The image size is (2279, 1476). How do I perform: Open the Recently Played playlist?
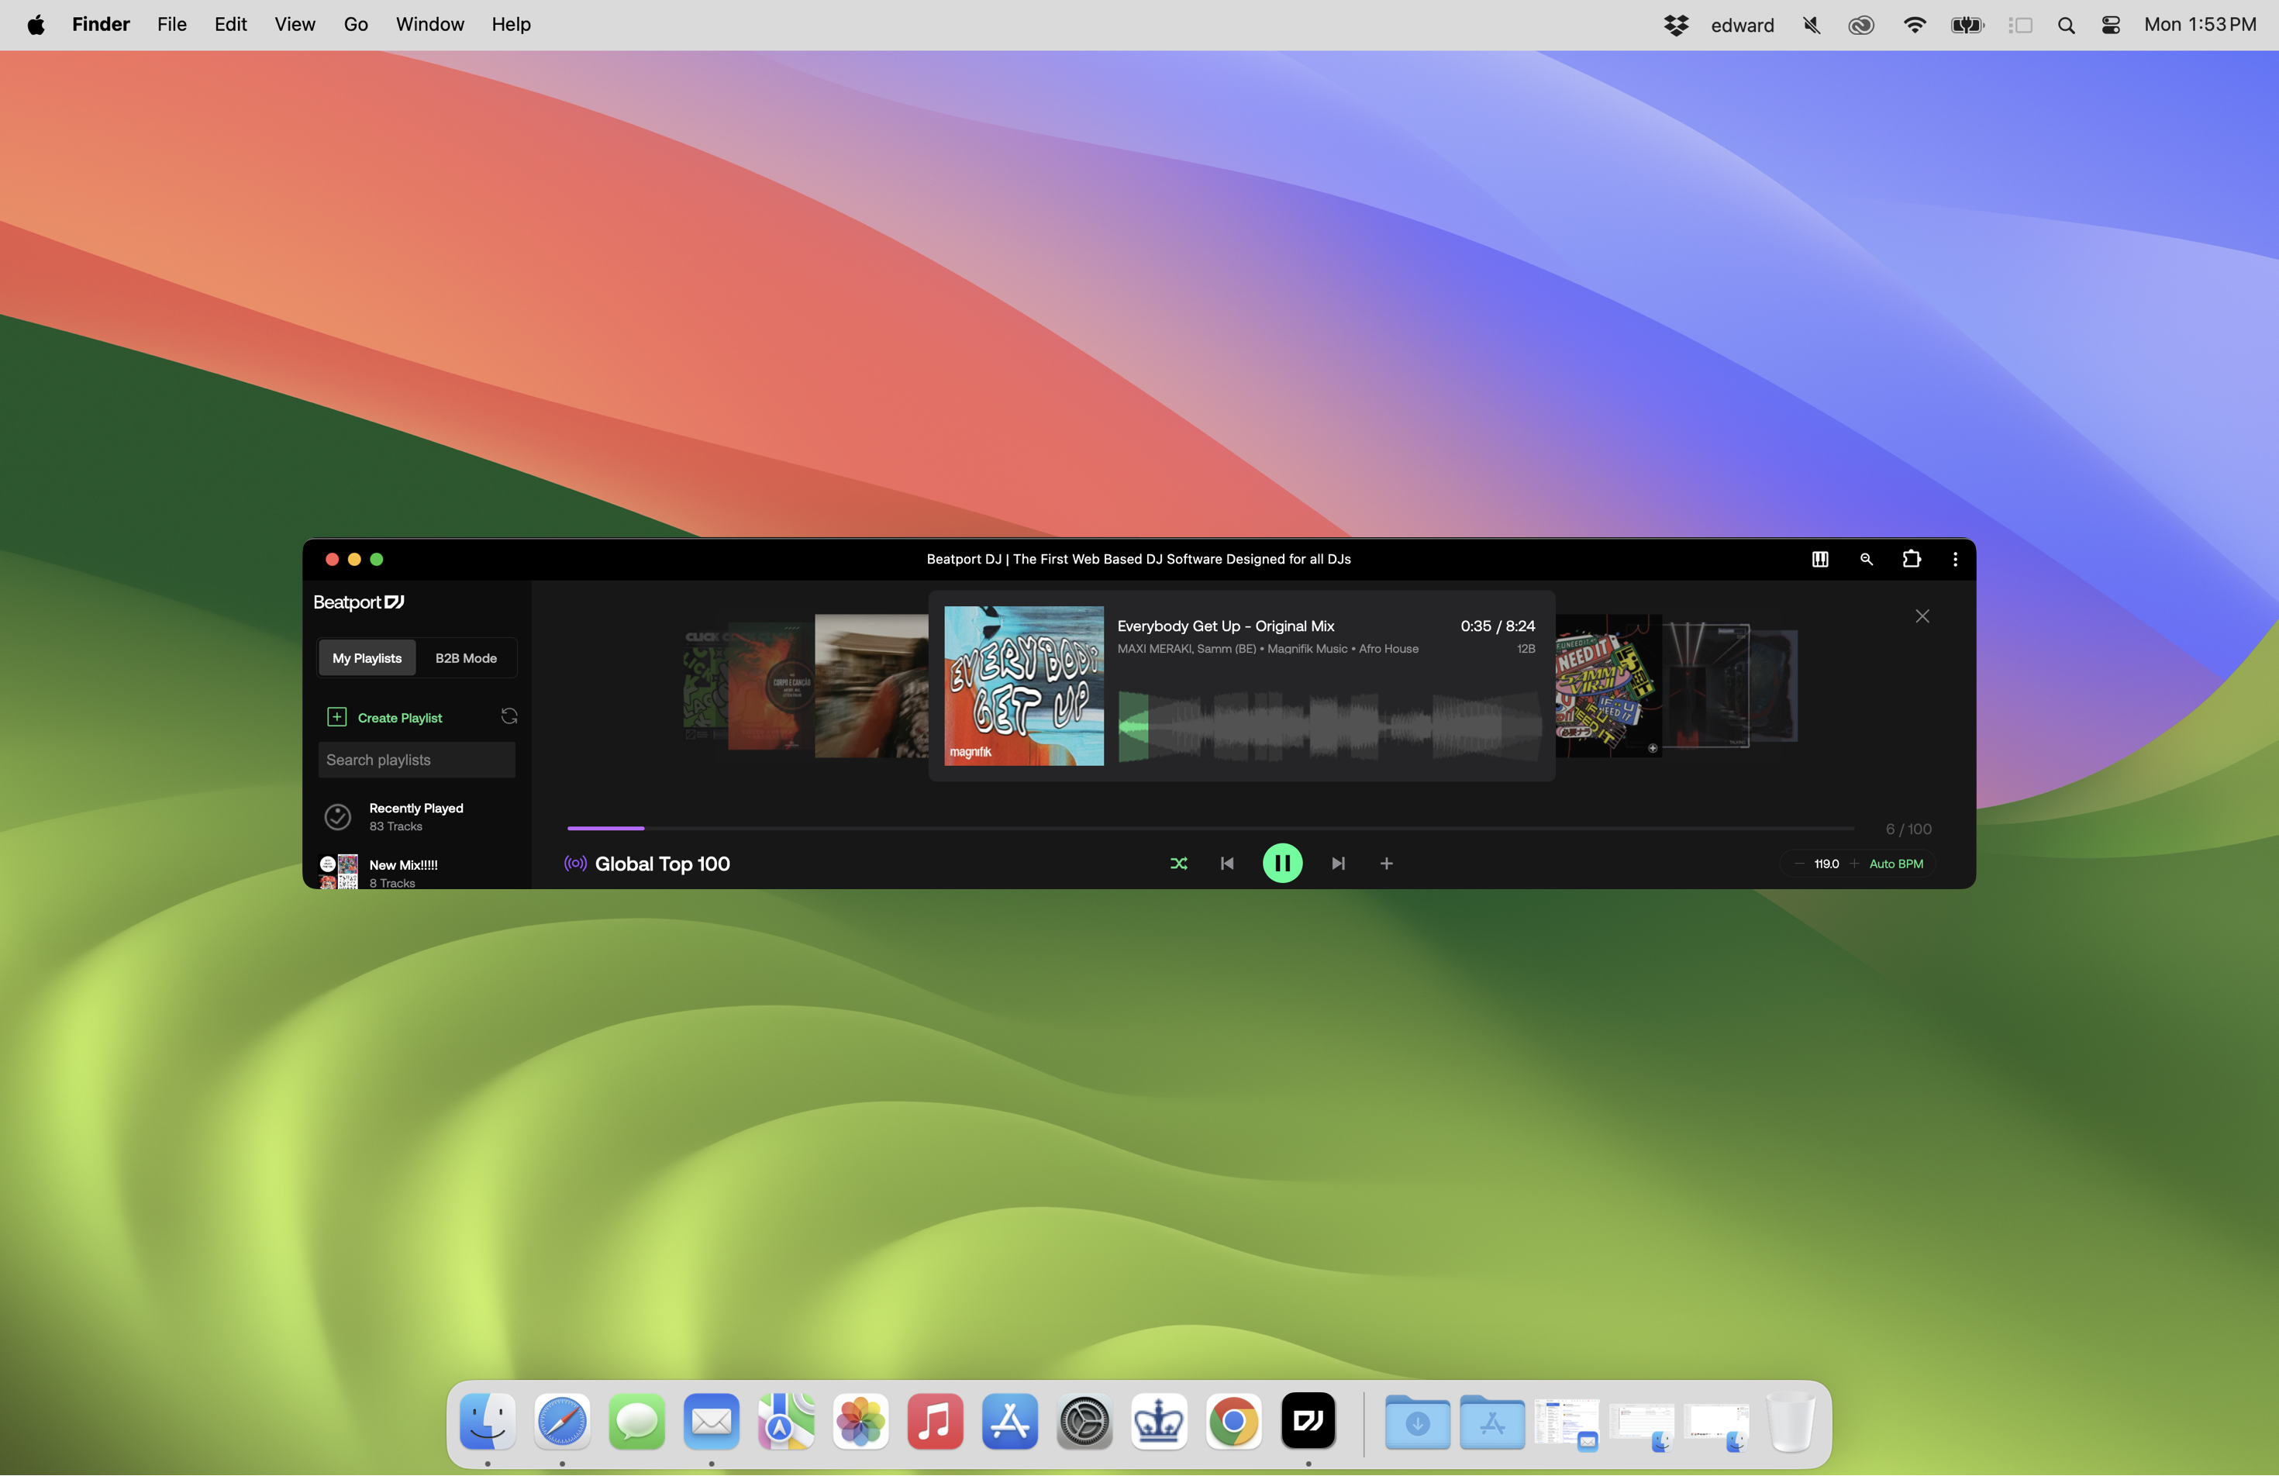(x=415, y=816)
